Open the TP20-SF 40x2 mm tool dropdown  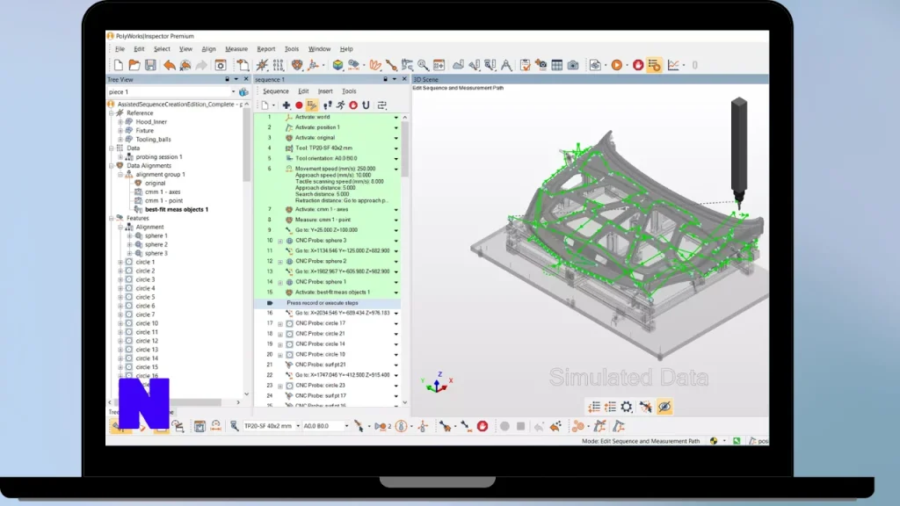tap(298, 426)
